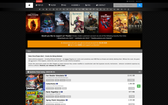Image resolution: width=168 pixels, height=105 pixels.
Task: Select letter A in the index
Action: tap(43, 10)
